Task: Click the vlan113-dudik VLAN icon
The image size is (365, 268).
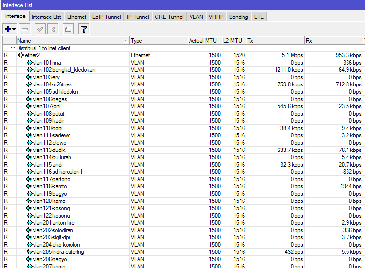Action: [29, 150]
